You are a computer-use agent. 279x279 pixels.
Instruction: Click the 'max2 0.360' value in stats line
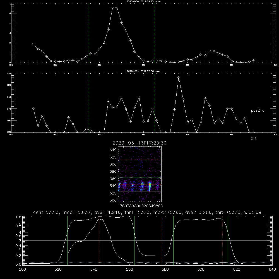pyautogui.click(x=167, y=212)
